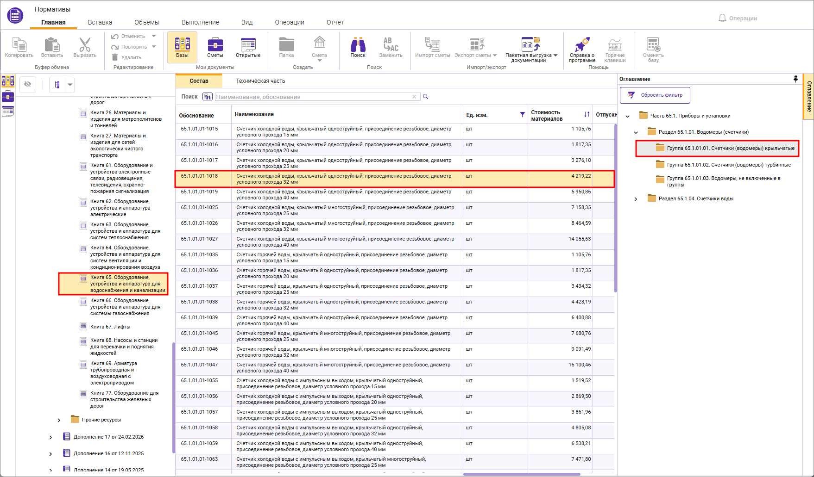Open the tree view mode dropdown arrow
Image resolution: width=814 pixels, height=477 pixels.
pyautogui.click(x=70, y=85)
